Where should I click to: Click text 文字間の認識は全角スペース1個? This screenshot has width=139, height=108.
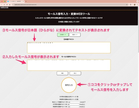tap(69, 97)
